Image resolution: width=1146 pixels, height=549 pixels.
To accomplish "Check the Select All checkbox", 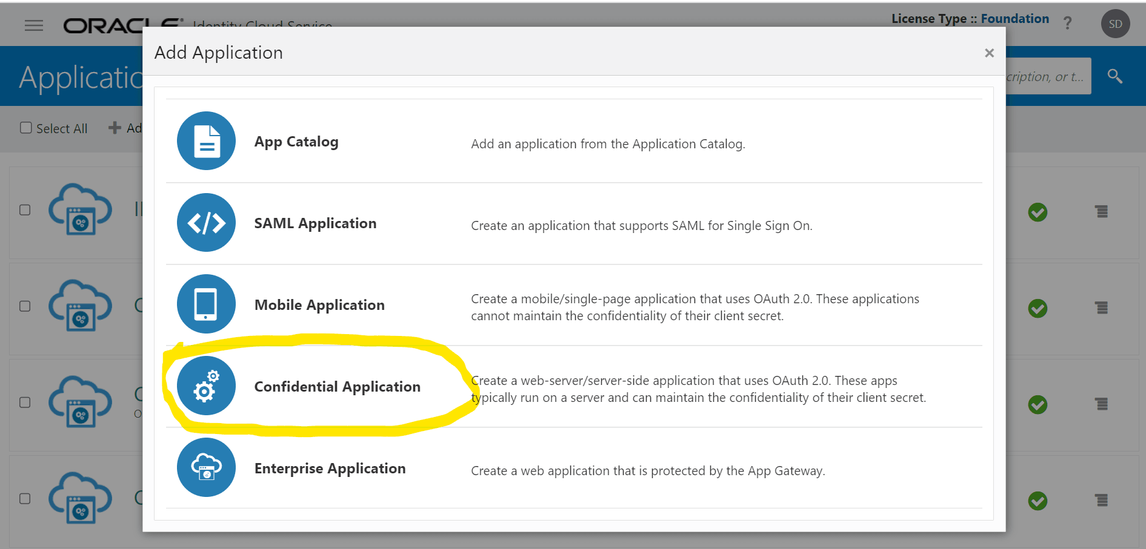I will [x=25, y=128].
